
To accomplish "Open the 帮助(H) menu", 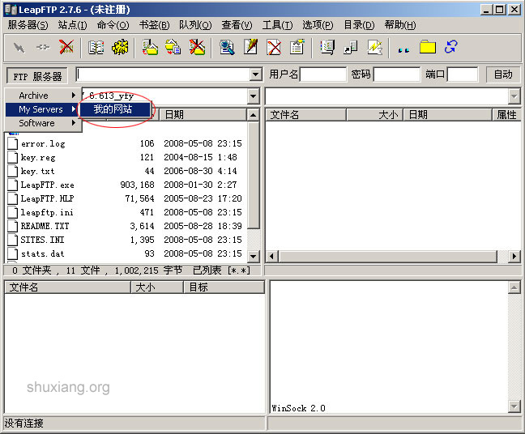I will coord(400,25).
